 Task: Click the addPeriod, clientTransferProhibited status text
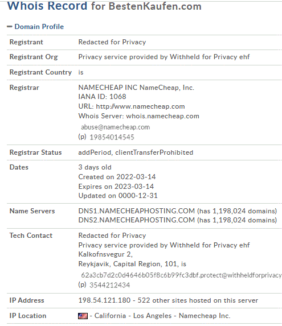[136, 152]
